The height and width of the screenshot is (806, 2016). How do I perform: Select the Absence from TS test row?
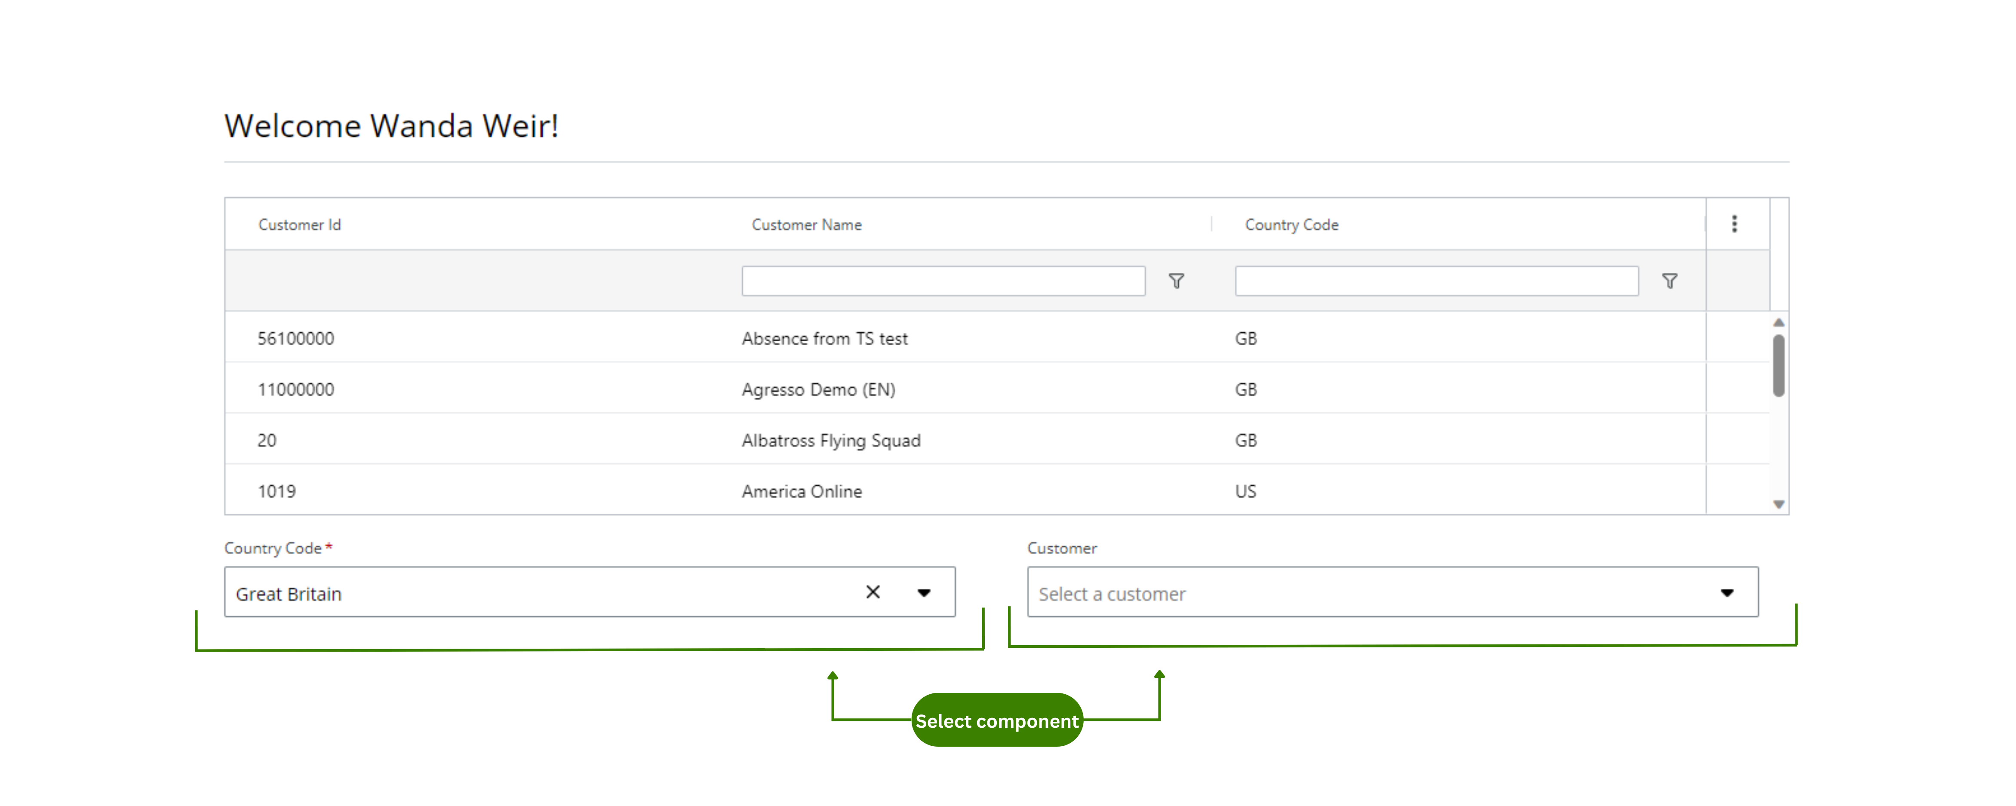[x=825, y=338]
